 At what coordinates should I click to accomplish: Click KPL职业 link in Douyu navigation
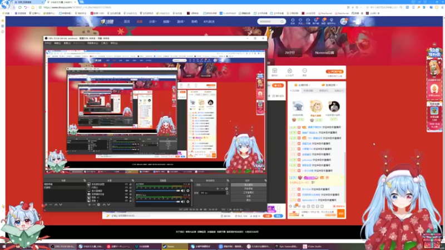[209, 22]
